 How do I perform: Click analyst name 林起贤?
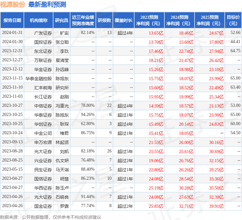pos(62,142)
